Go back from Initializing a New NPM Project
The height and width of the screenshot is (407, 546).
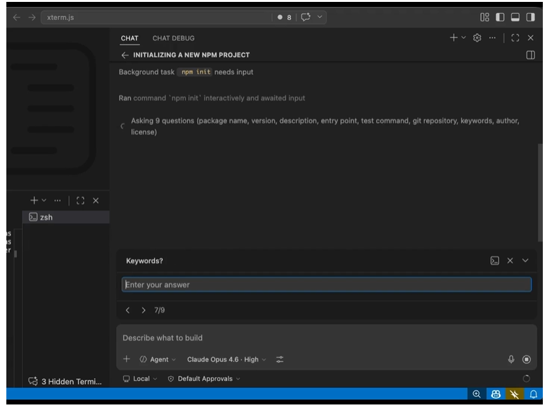pyautogui.click(x=125, y=55)
